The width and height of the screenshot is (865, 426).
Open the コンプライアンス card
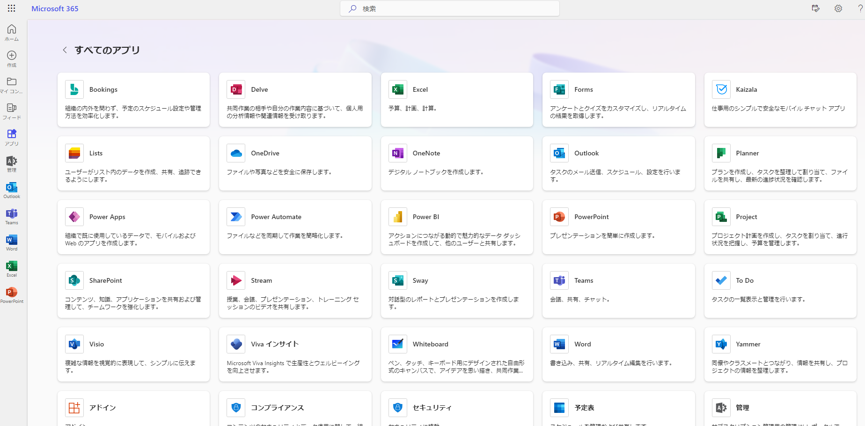point(295,408)
